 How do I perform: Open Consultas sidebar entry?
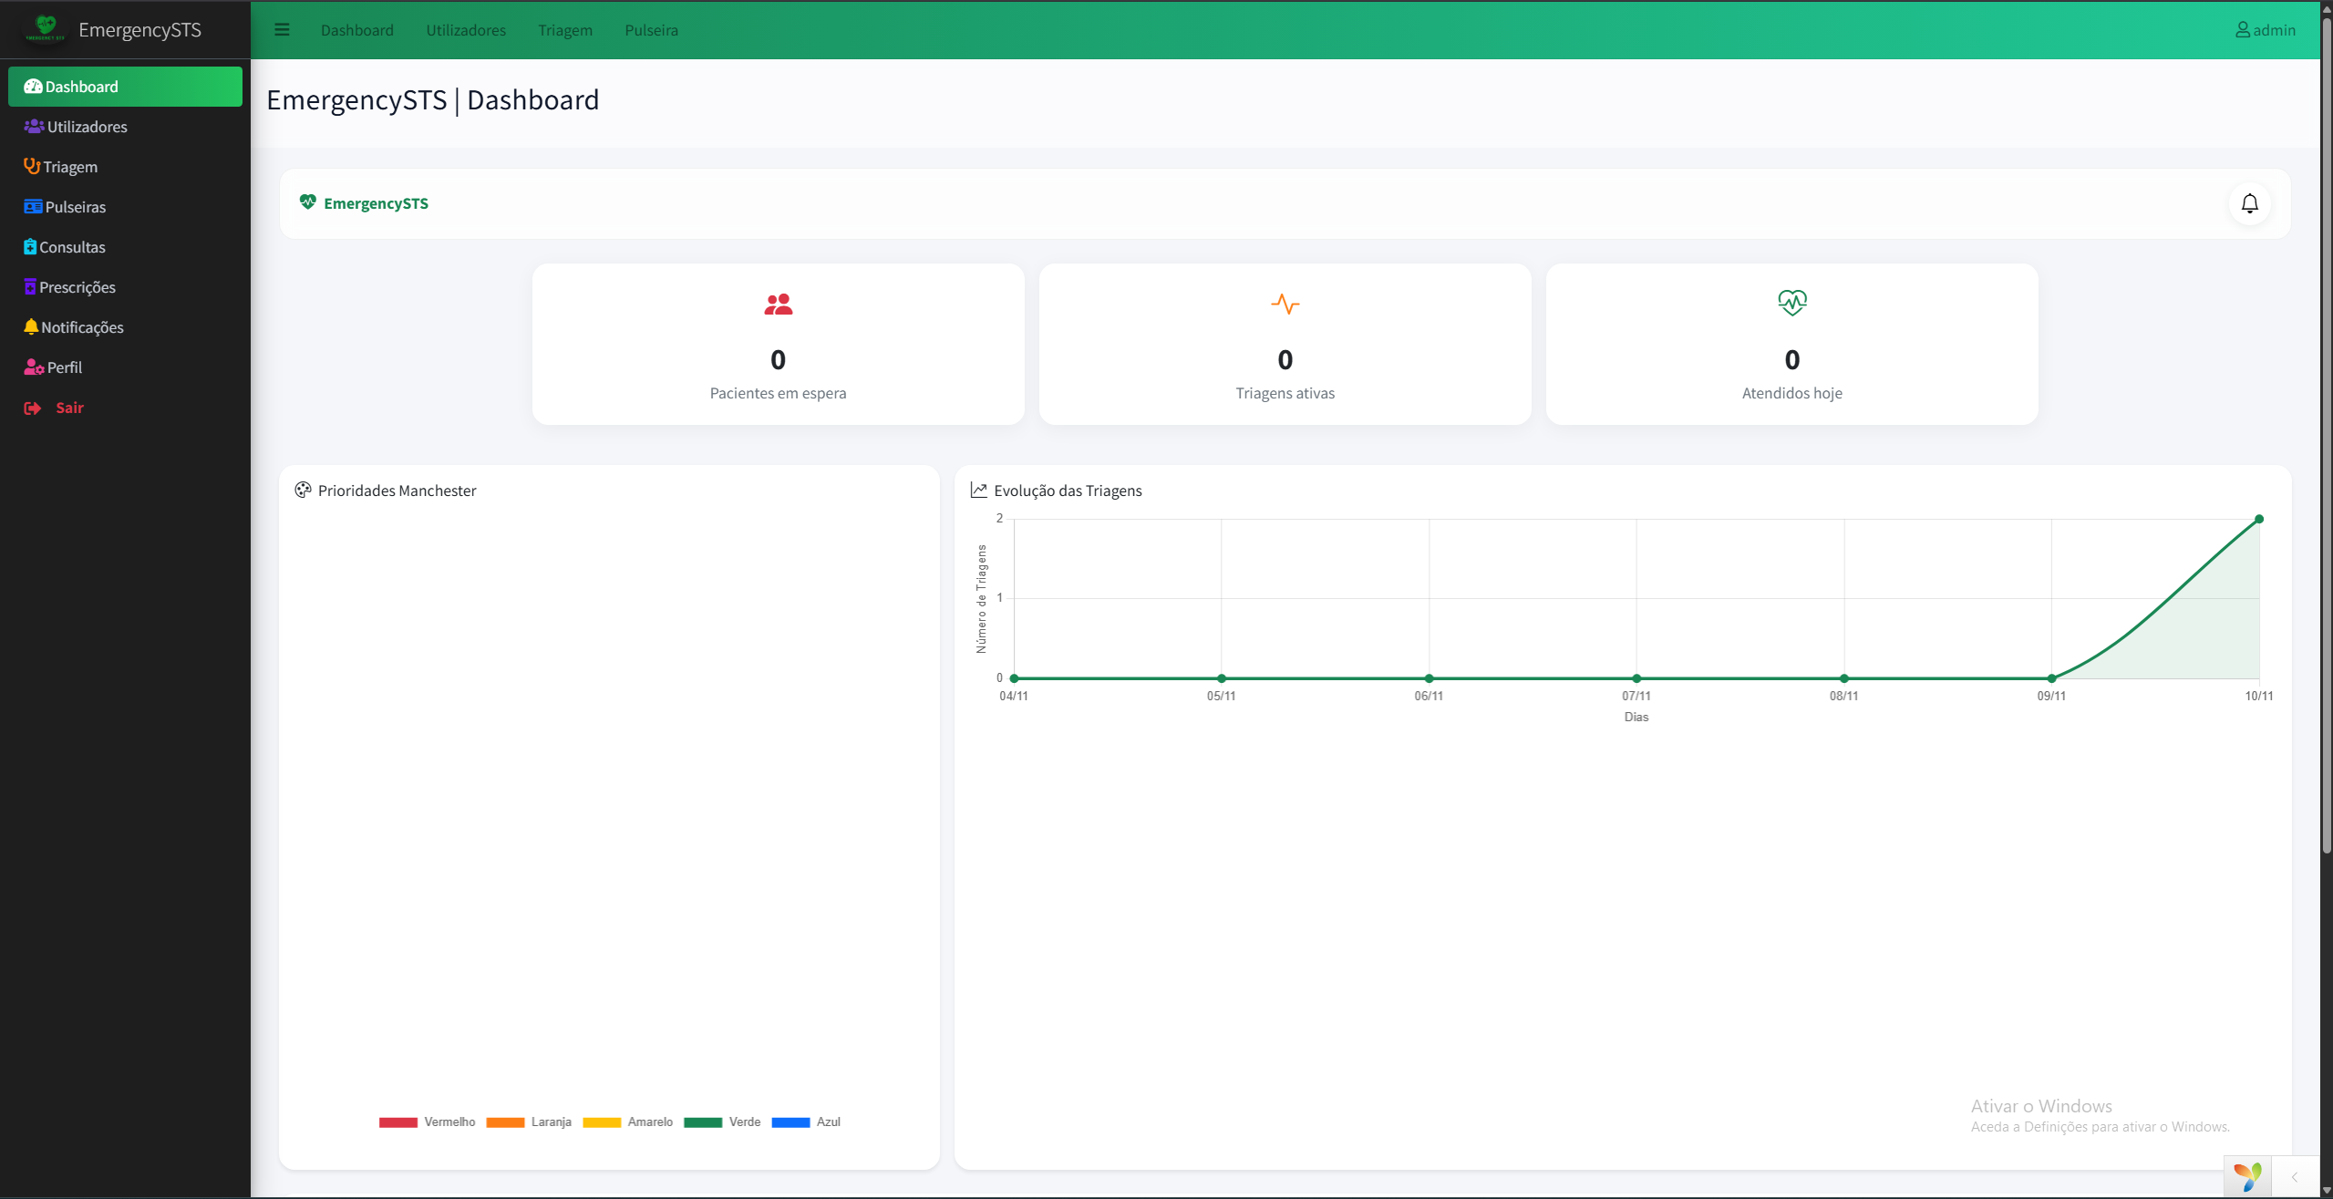pyautogui.click(x=71, y=247)
